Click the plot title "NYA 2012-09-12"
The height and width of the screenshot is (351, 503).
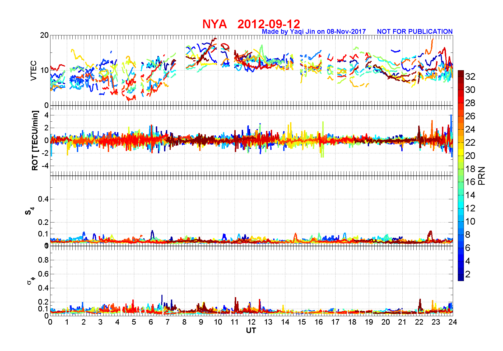251,24
